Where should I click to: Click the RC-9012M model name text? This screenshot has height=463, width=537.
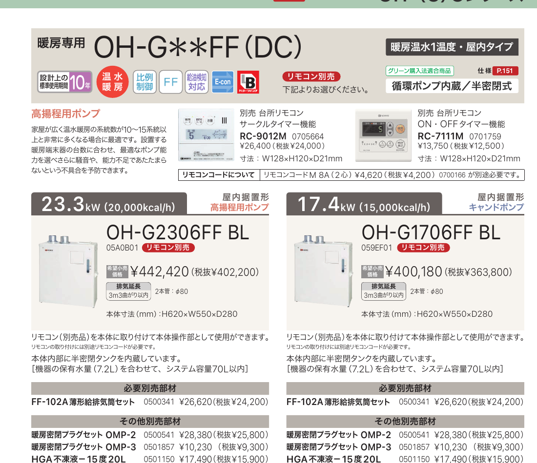click(x=263, y=136)
